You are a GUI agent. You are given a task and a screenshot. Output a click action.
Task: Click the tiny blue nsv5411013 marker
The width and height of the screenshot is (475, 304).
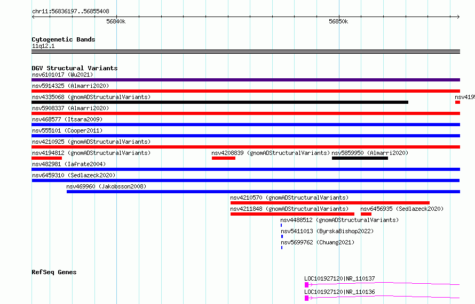(x=282, y=236)
